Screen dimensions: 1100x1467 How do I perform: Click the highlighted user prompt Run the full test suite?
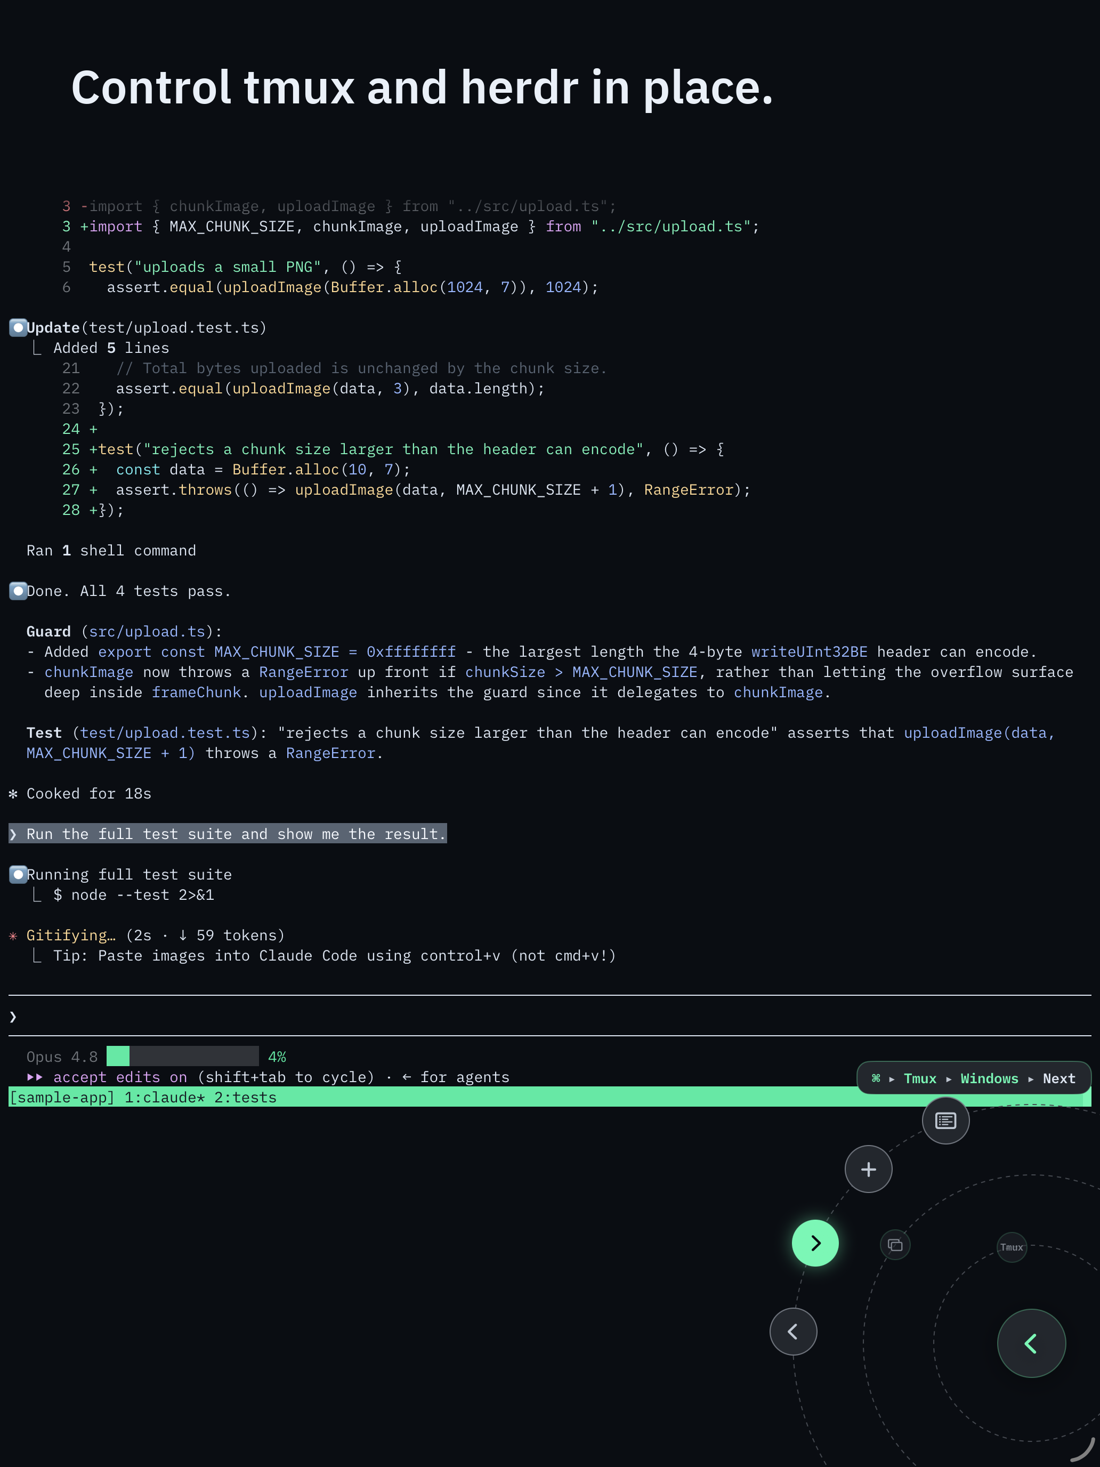pyautogui.click(x=228, y=834)
